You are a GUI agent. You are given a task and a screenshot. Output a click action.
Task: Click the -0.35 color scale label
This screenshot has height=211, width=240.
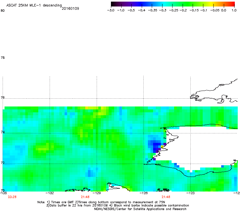[x=152, y=10]
